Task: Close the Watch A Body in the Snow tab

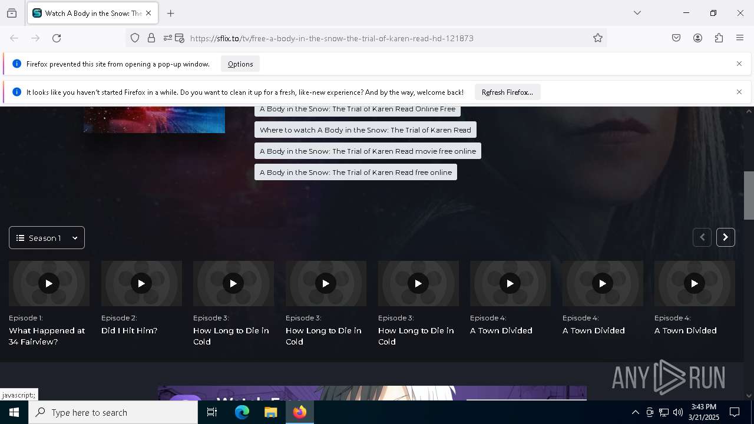Action: point(148,13)
